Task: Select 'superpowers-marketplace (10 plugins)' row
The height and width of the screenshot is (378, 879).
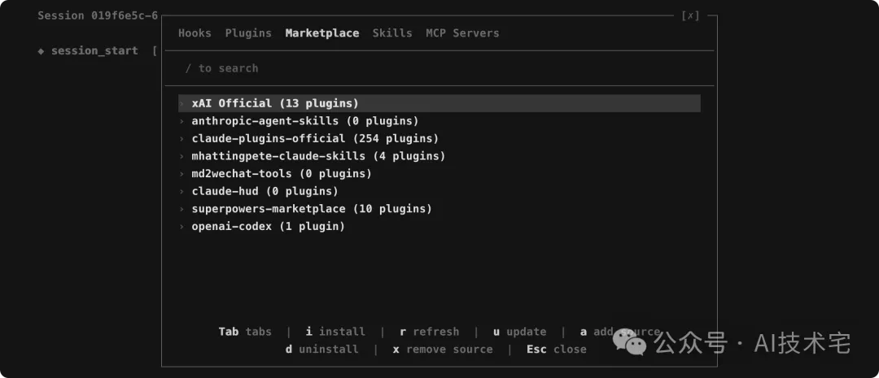Action: pos(439,209)
